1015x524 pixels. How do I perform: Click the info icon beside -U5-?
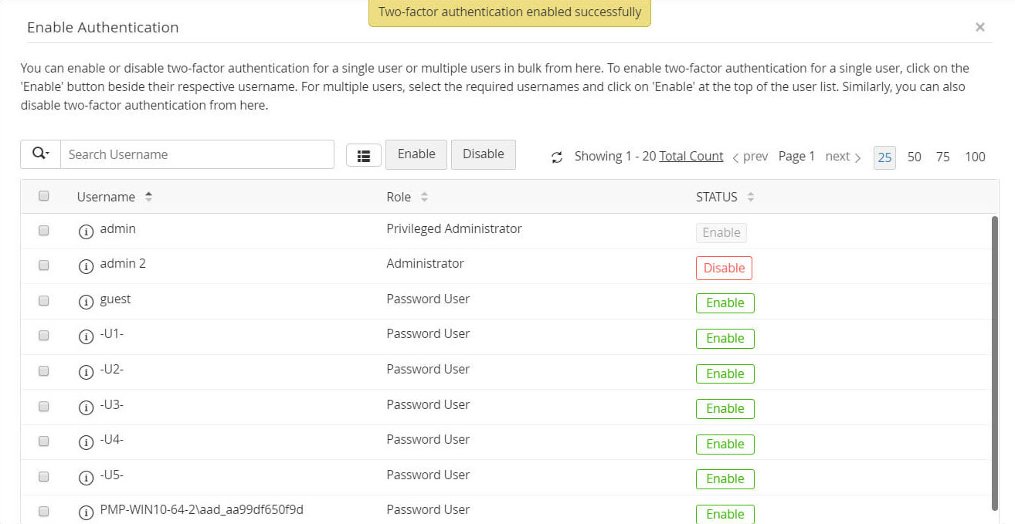(87, 477)
